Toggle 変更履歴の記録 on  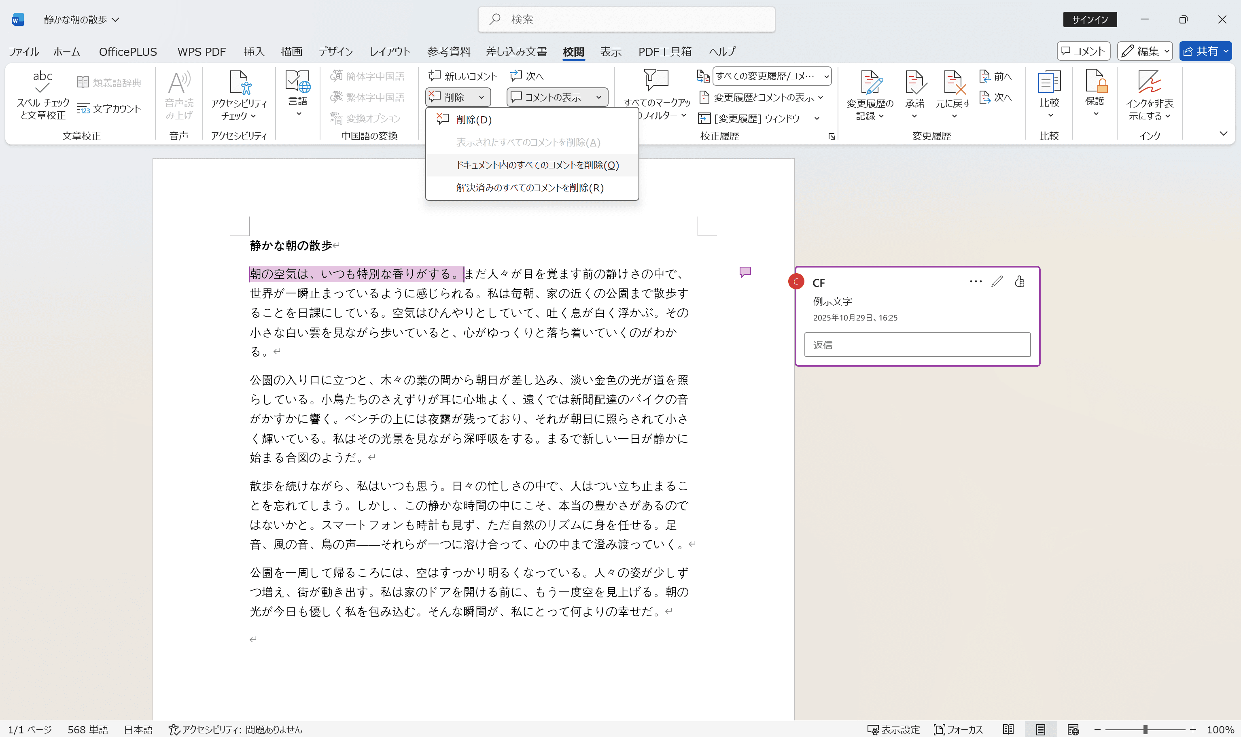click(x=870, y=94)
